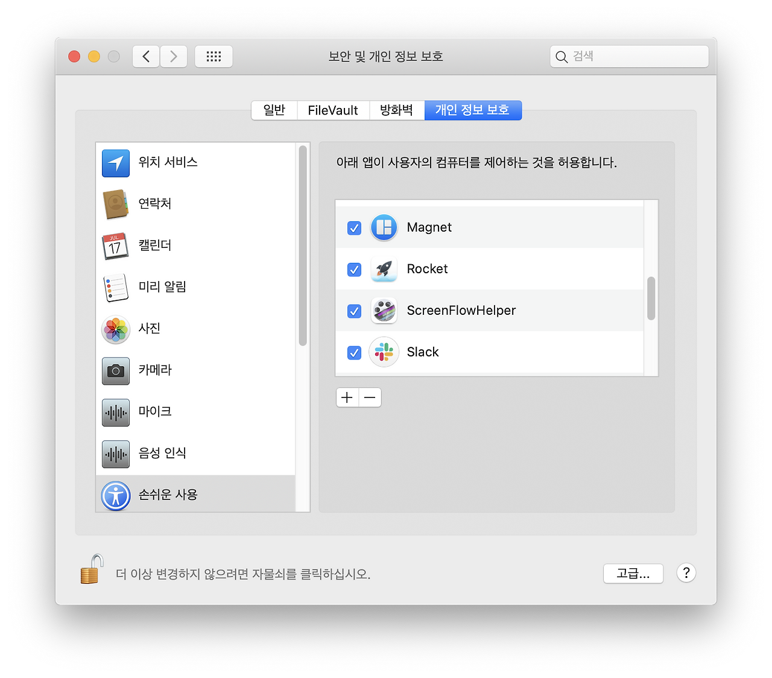Select the 사진 photos icon
Screen dimensions: 772x678
115,329
